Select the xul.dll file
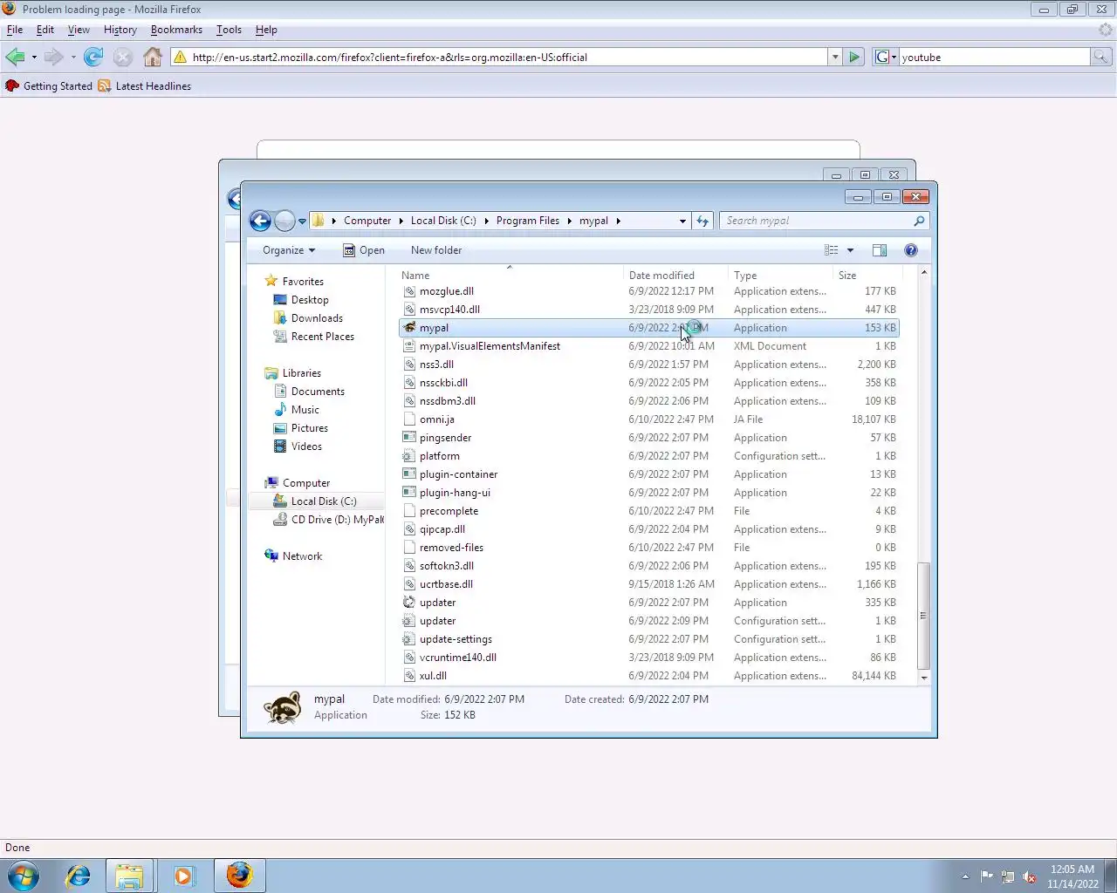This screenshot has width=1117, height=893. [649, 676]
